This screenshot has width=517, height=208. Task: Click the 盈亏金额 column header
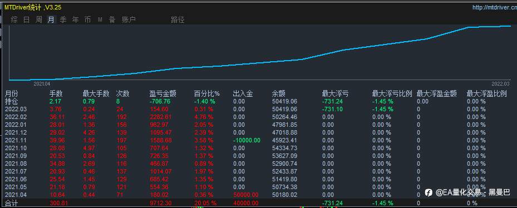click(163, 93)
